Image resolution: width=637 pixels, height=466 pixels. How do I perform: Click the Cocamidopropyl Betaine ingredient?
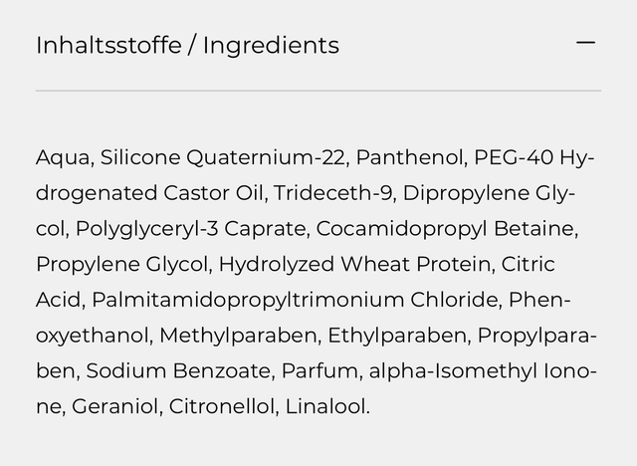point(447,229)
